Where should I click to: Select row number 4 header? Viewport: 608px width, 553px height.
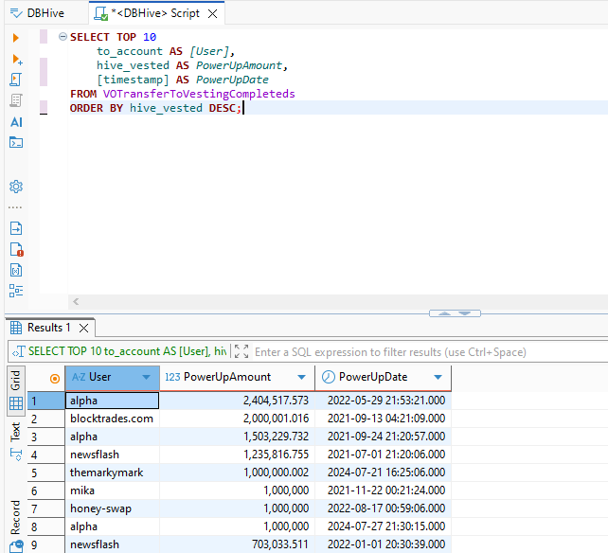45,455
